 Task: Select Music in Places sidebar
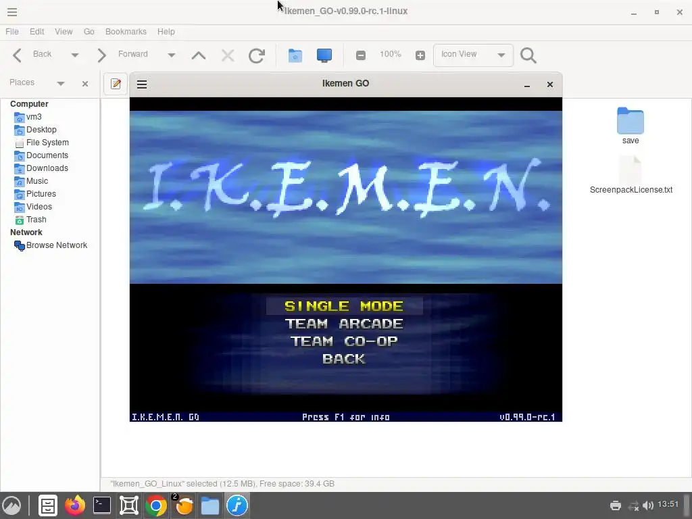coord(31,181)
